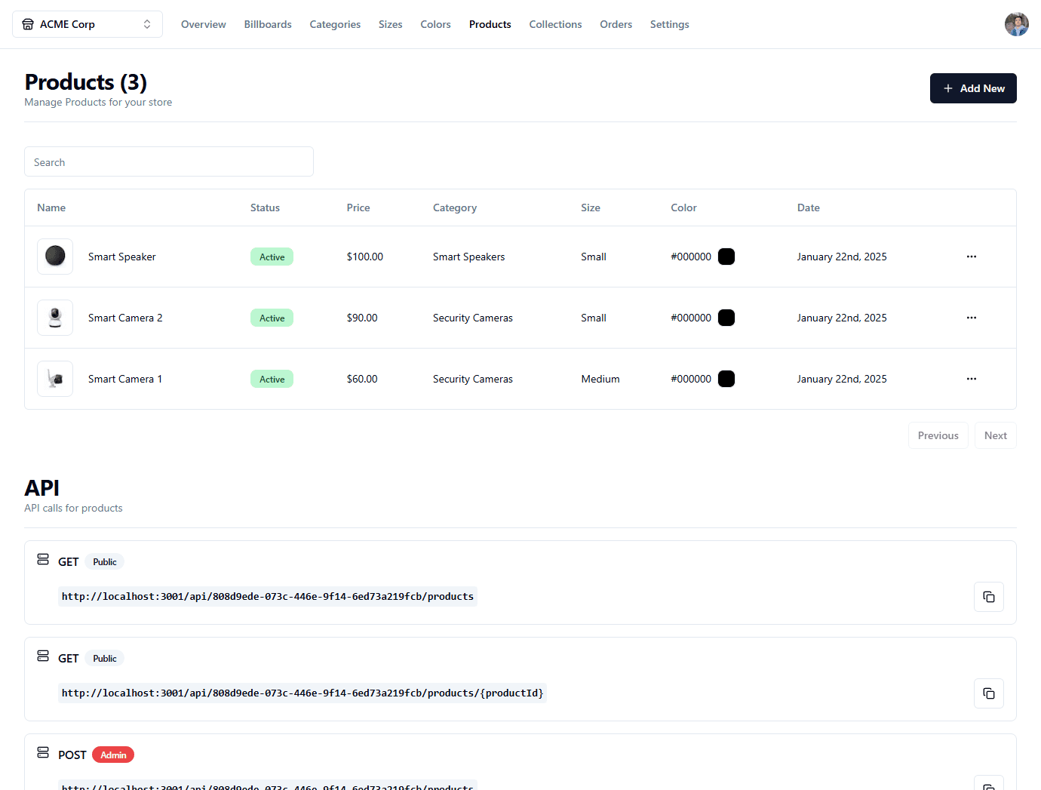Click the Add New button
Viewport: 1041px width, 790px height.
(973, 88)
